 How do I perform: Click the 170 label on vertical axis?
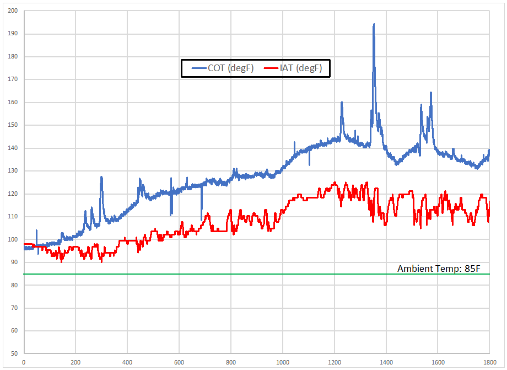(13, 79)
